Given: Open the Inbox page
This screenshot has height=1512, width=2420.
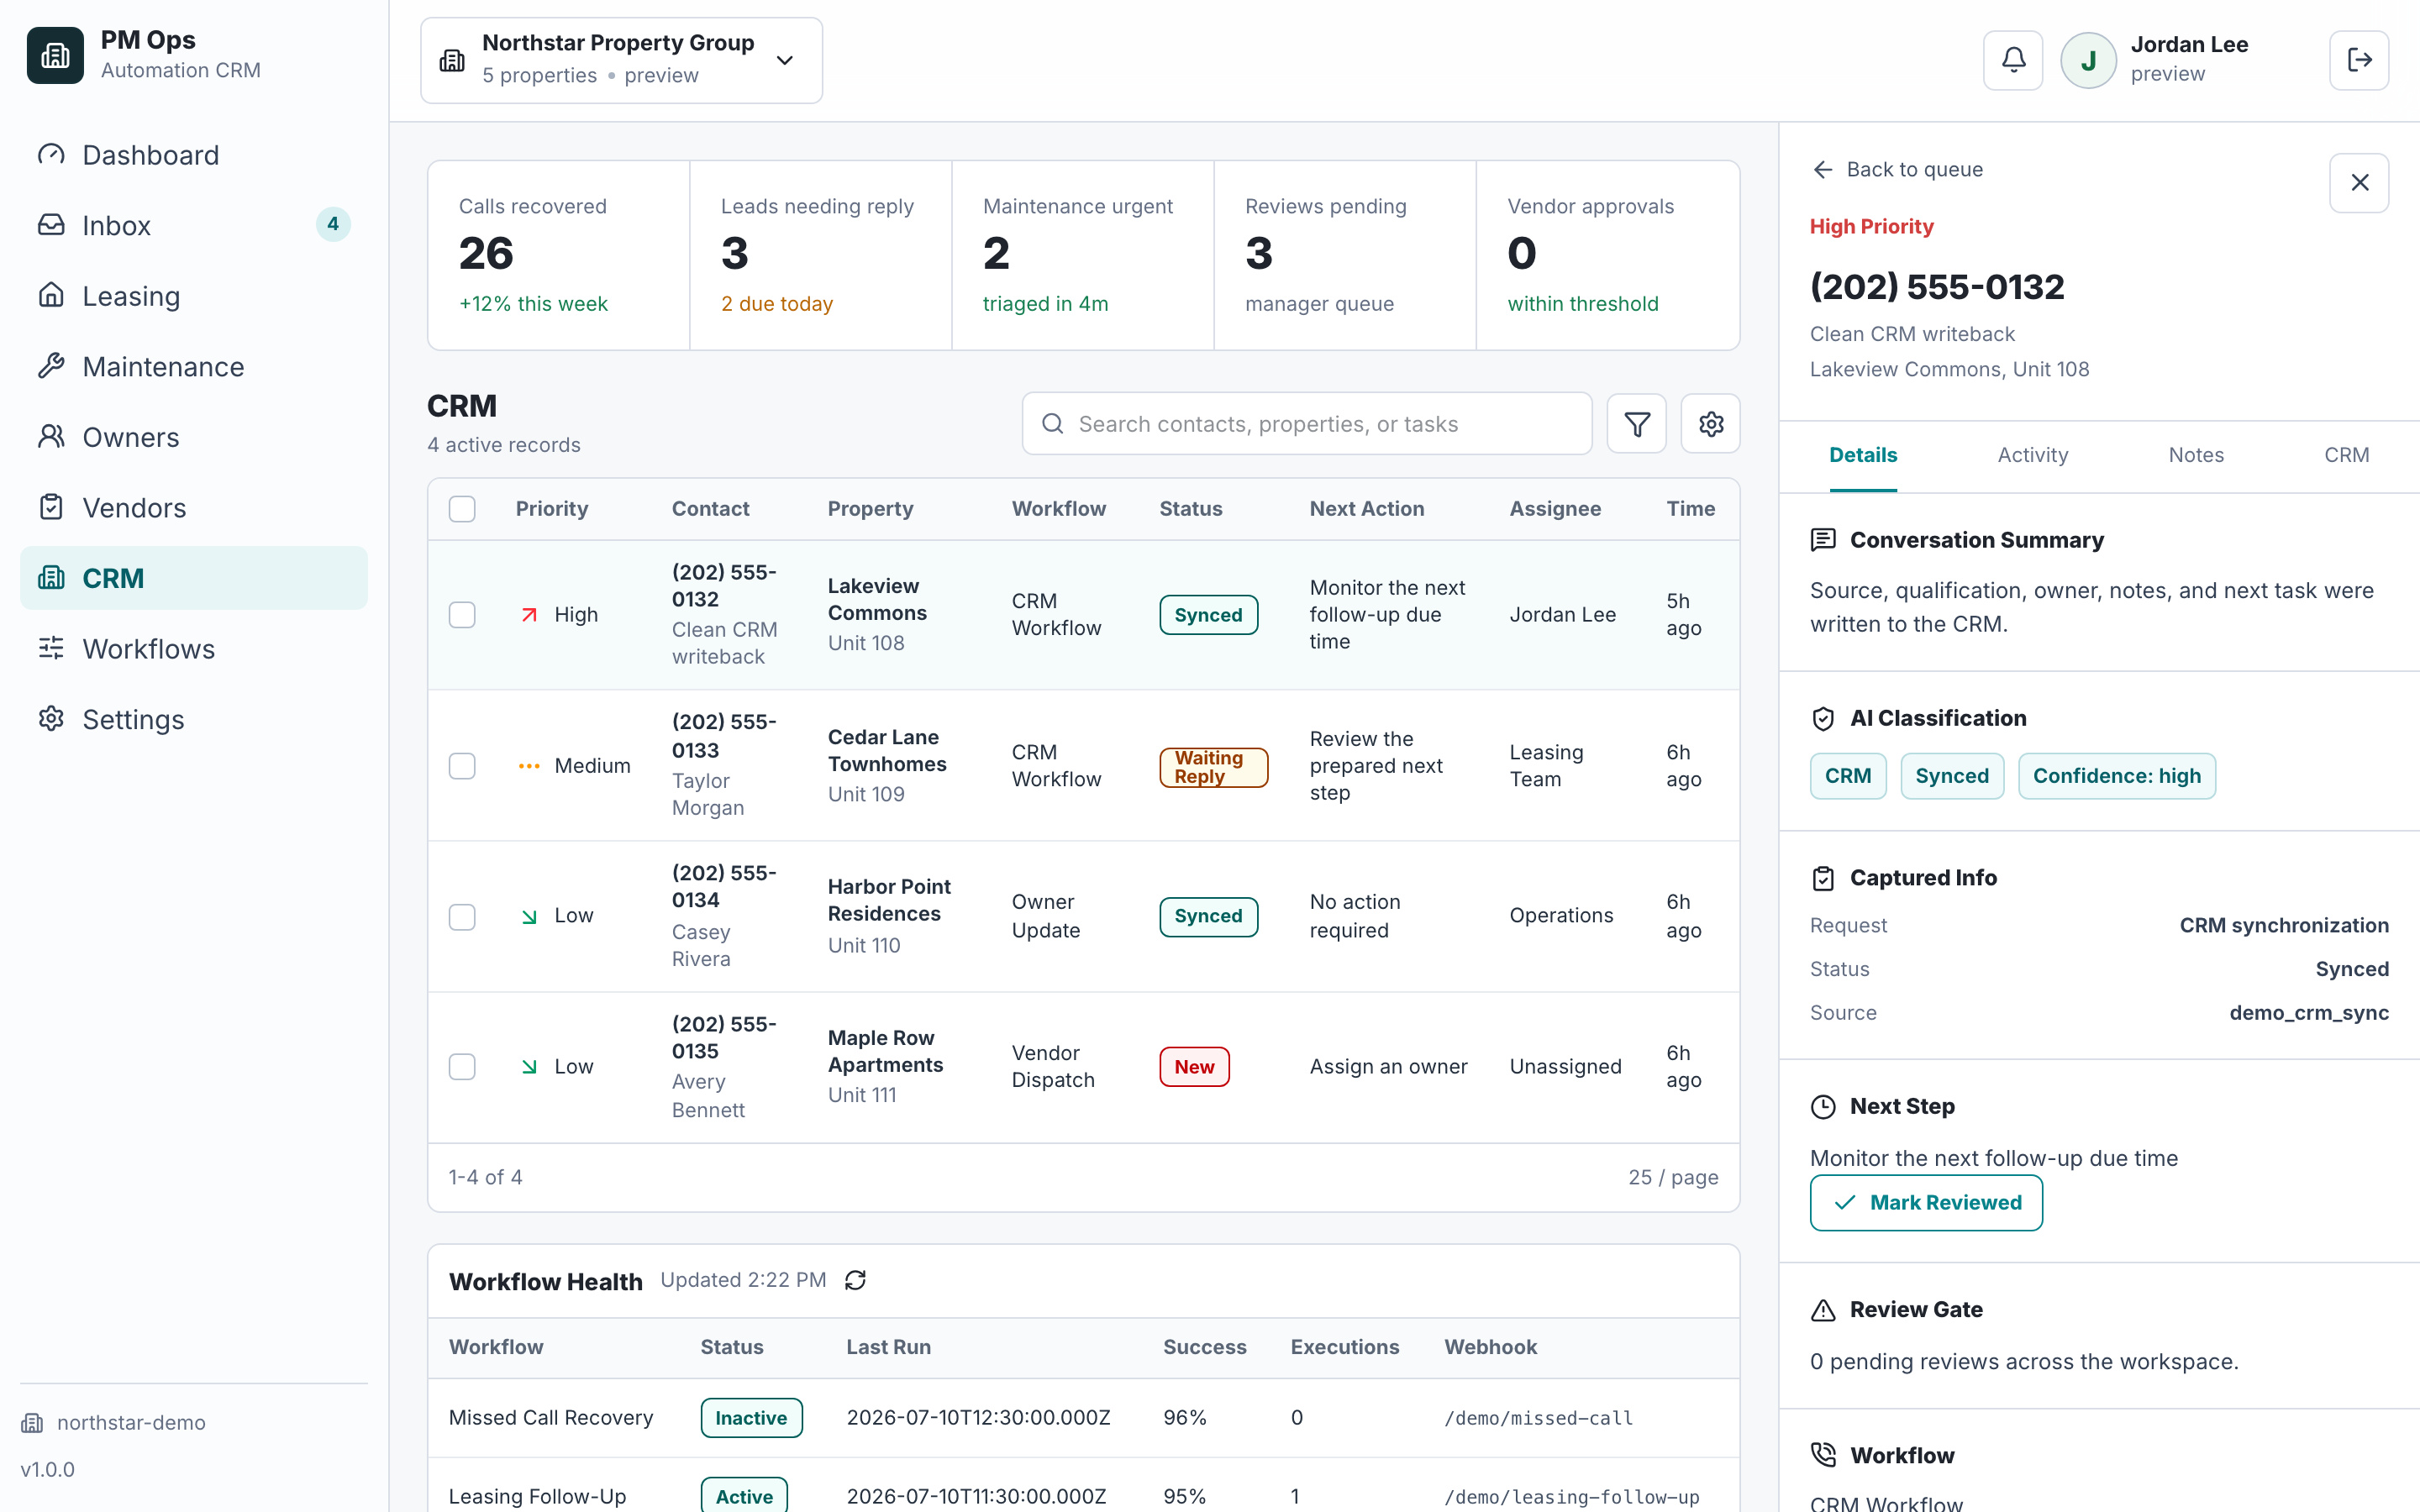Looking at the screenshot, I should (x=194, y=225).
